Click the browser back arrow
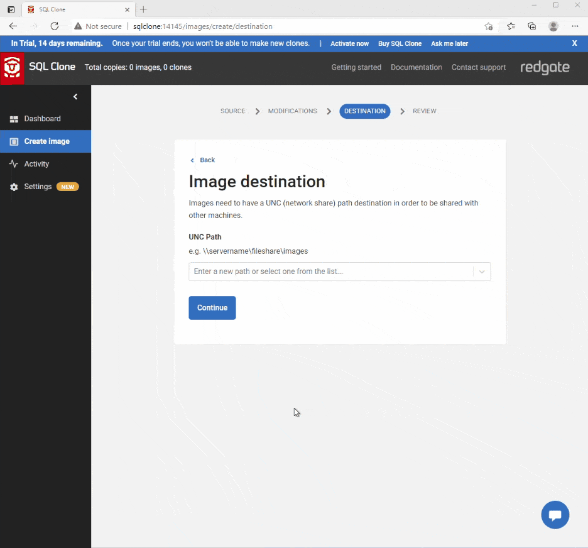Viewport: 588px width, 548px height. [x=13, y=26]
